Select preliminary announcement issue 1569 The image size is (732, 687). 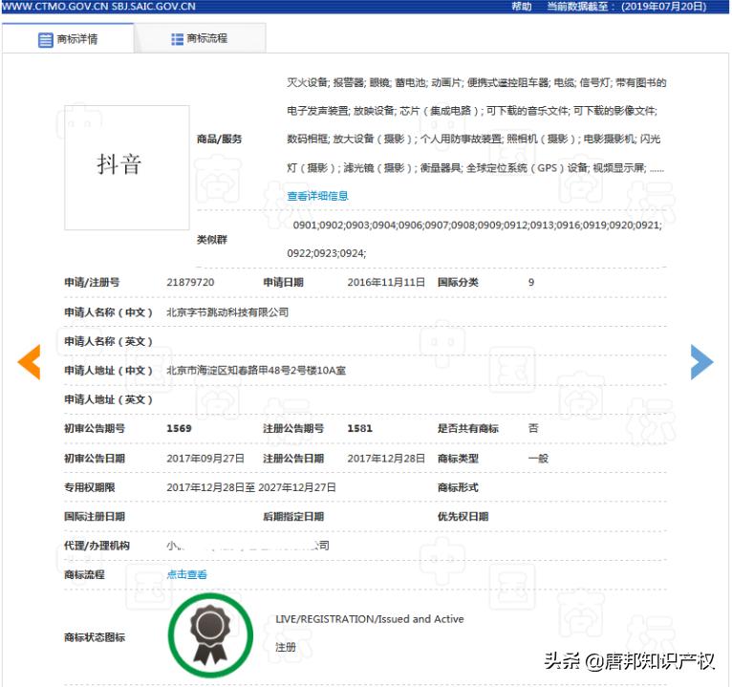pos(180,428)
